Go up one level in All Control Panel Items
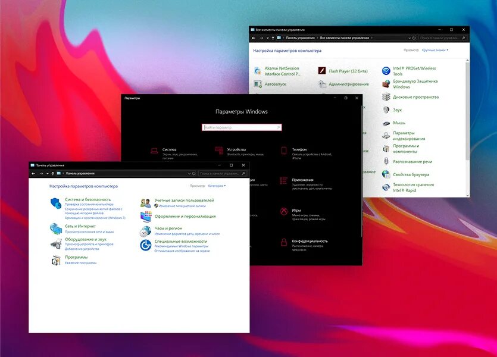Viewport: 497px width, 357px height. pyautogui.click(x=273, y=38)
